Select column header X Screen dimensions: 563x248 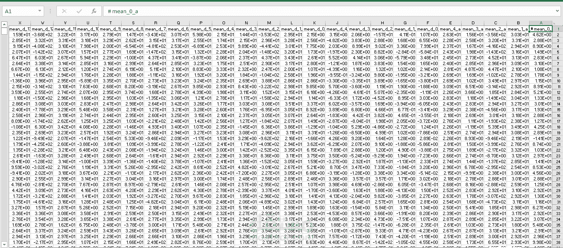click(19, 23)
